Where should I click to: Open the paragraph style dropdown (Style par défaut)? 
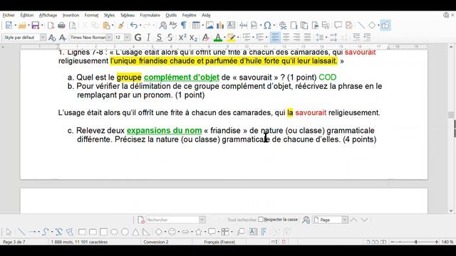pos(43,38)
